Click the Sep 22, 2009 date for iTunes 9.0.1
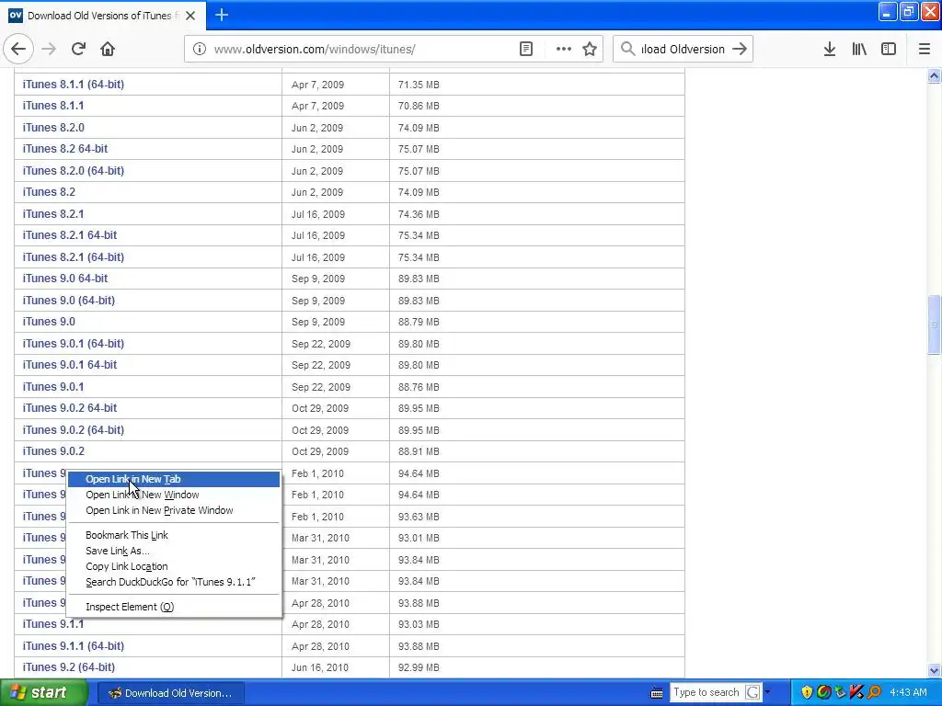The height and width of the screenshot is (706, 942). click(x=321, y=387)
